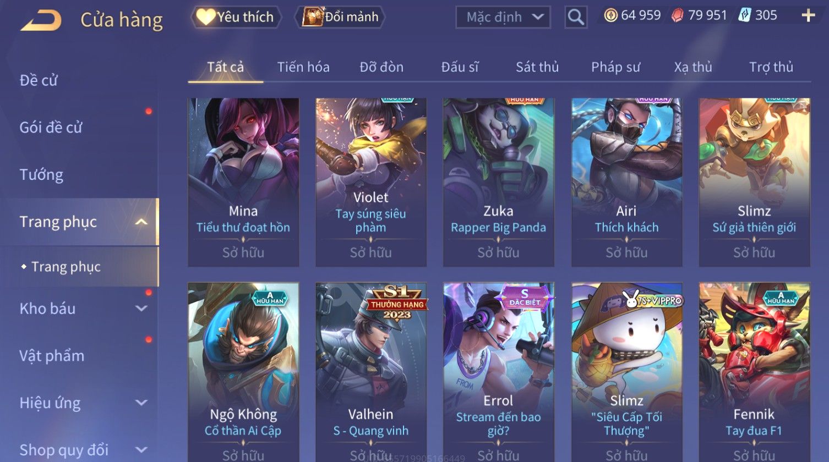Switch to the Pháp sư tab
This screenshot has height=462, width=829.
tap(615, 67)
